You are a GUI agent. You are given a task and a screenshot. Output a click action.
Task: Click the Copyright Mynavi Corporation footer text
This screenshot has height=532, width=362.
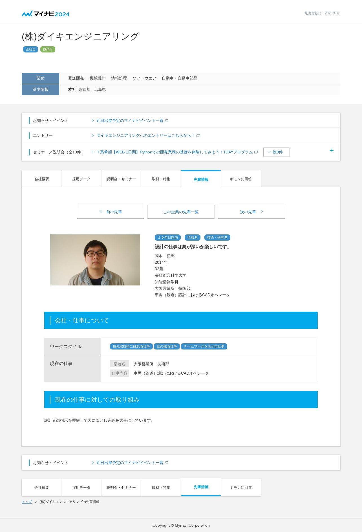(181, 525)
